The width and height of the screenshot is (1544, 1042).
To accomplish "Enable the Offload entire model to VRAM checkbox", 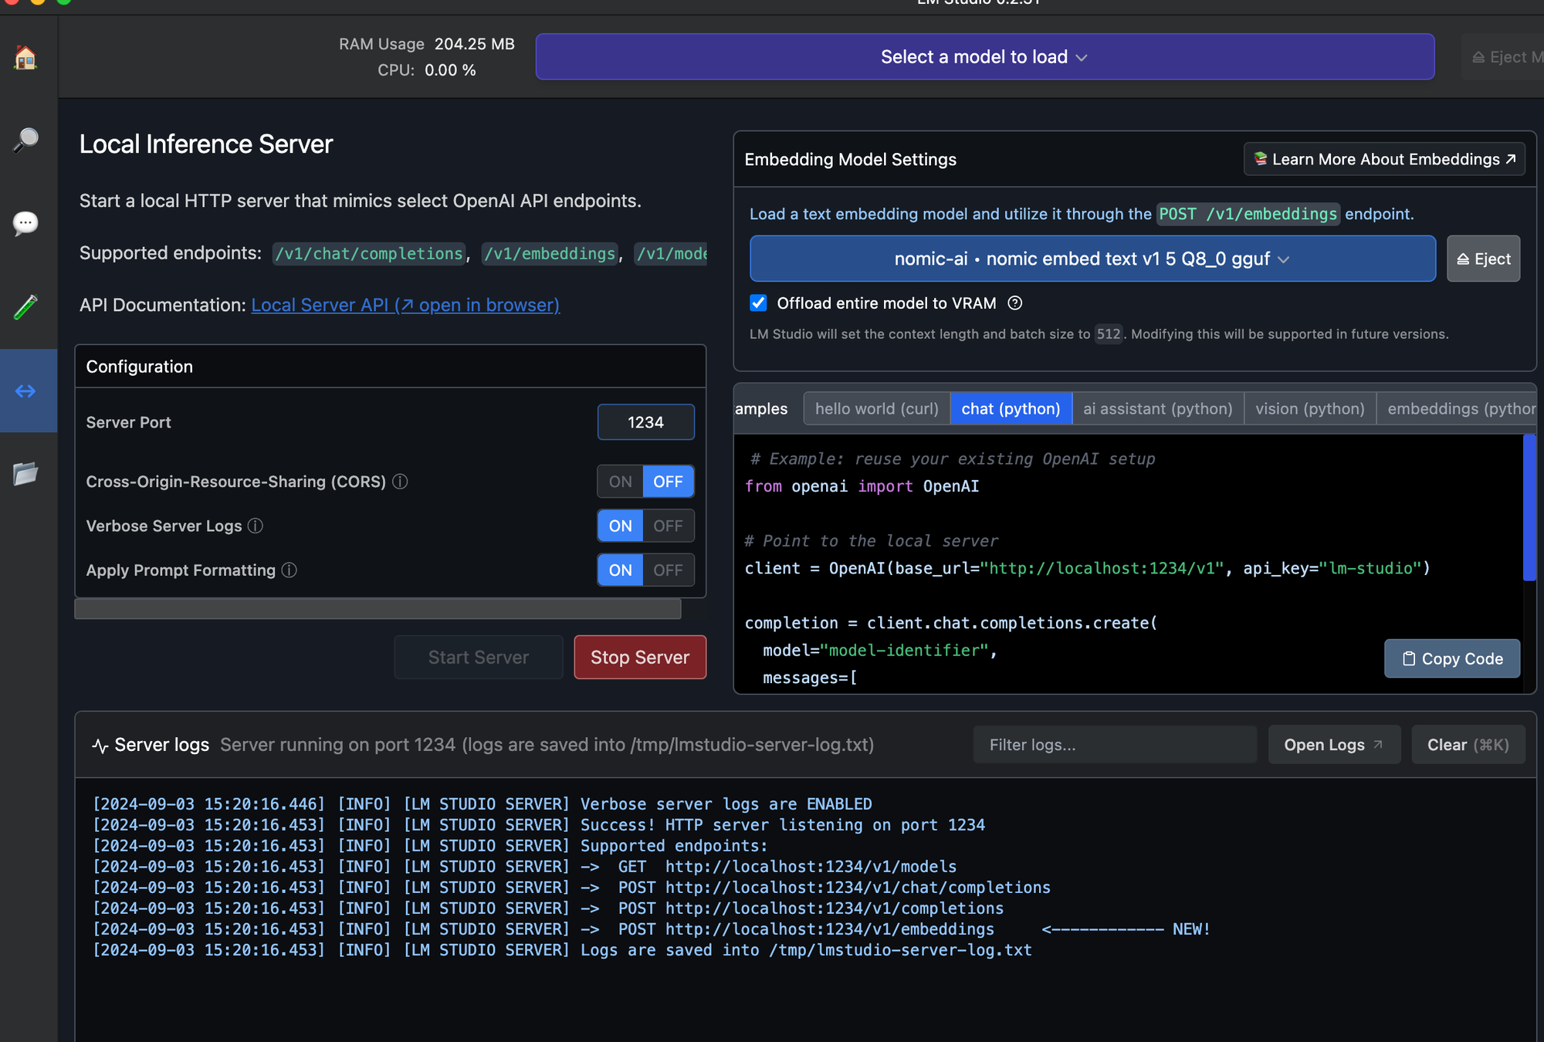I will click(x=758, y=303).
